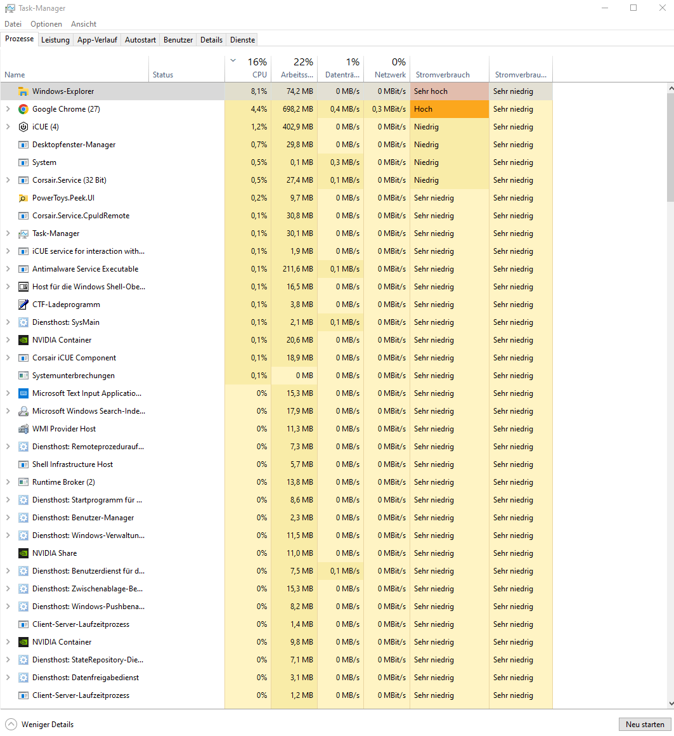The width and height of the screenshot is (674, 736).
Task: Click the System process icon
Action: [x=23, y=162]
